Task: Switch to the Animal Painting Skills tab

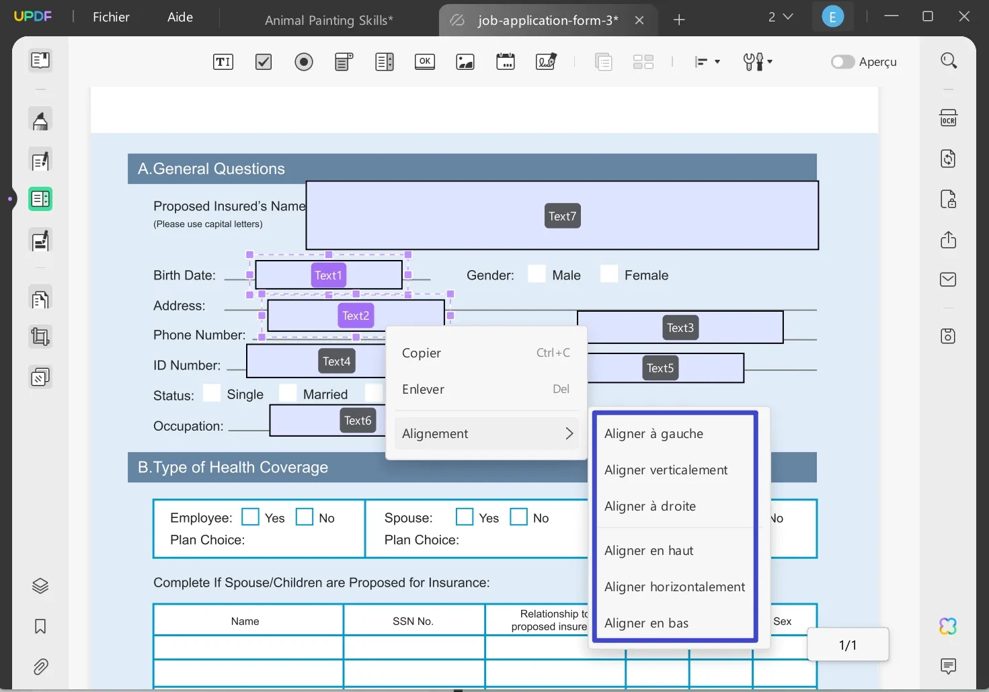Action: pyautogui.click(x=329, y=20)
